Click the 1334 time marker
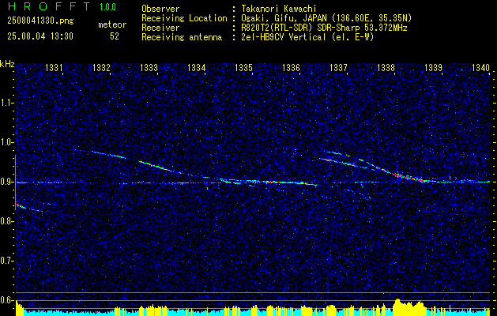Viewport: 497px width, 316px height. [196, 67]
